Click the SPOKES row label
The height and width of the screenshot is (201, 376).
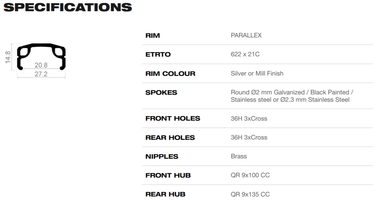161,93
